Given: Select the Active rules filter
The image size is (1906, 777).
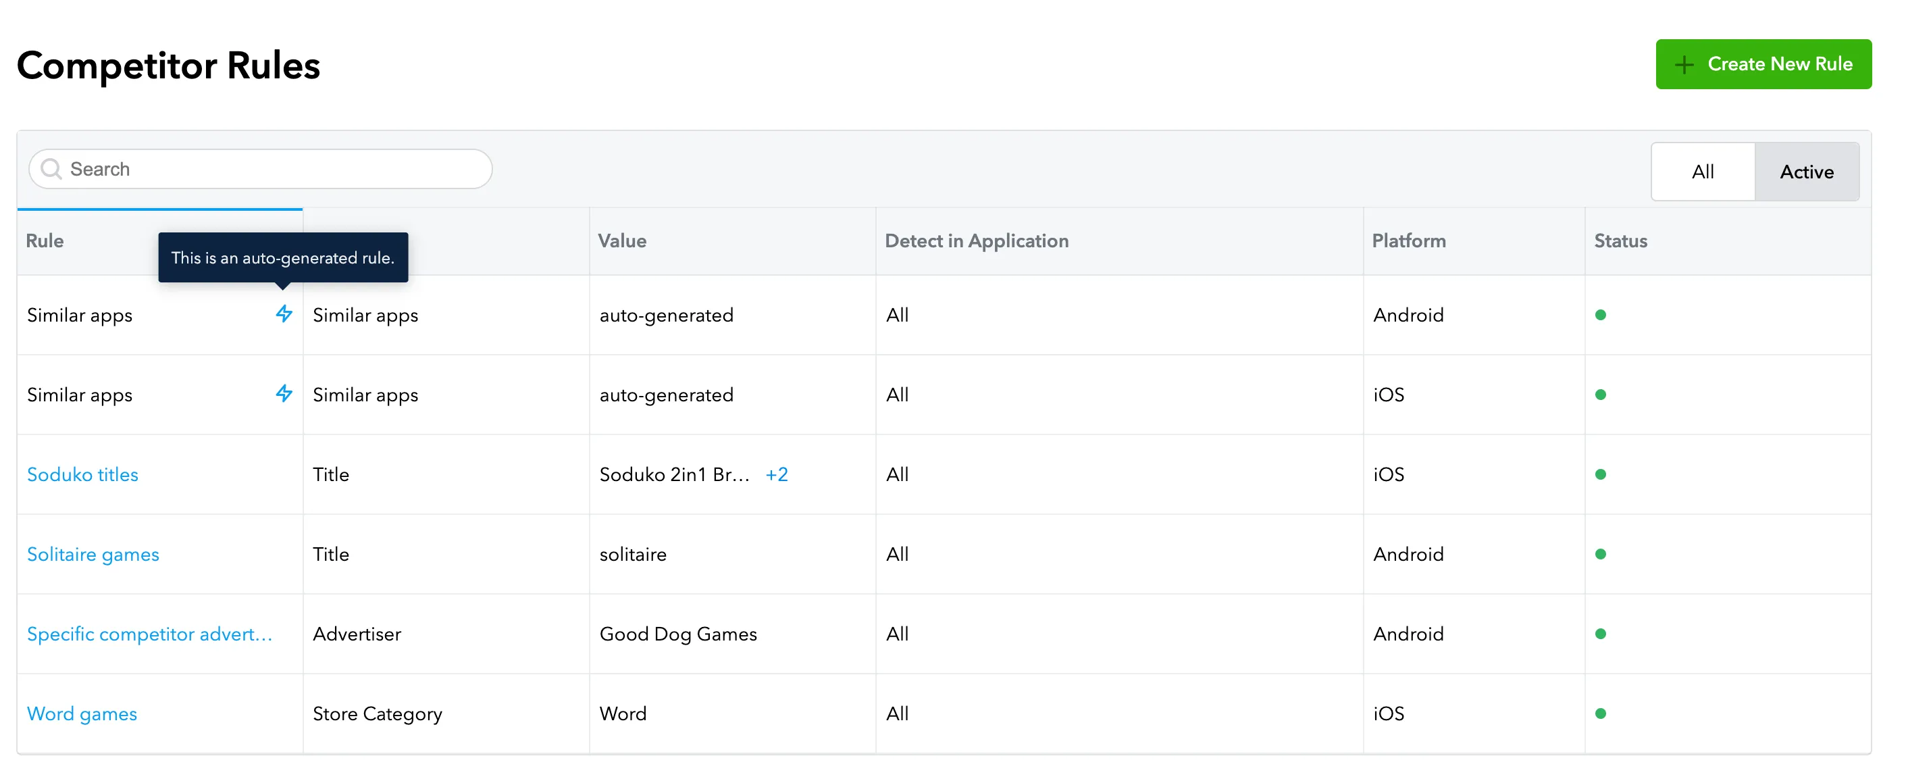Looking at the screenshot, I should 1806,172.
